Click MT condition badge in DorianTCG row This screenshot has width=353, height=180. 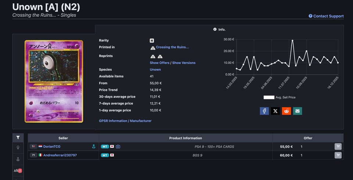coord(105,147)
